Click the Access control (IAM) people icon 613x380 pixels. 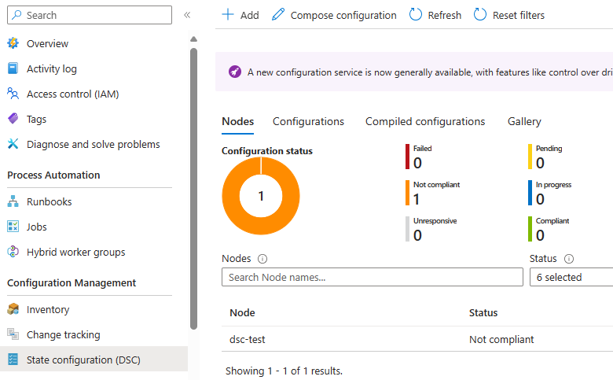click(13, 94)
